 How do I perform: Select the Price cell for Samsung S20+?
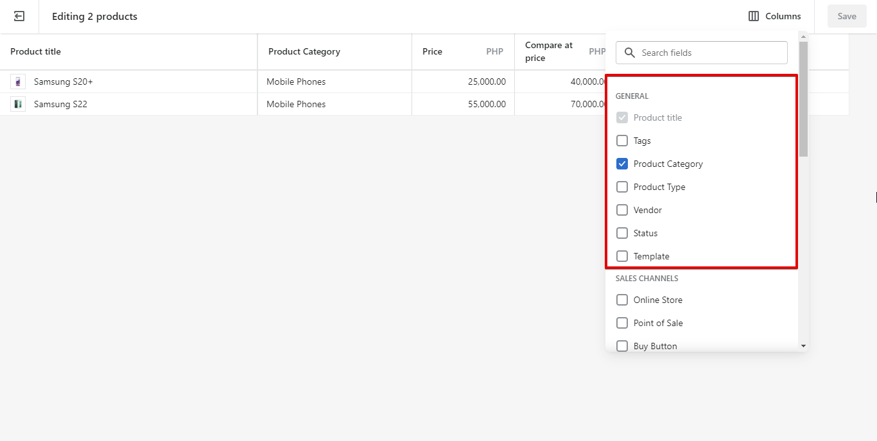[463, 82]
